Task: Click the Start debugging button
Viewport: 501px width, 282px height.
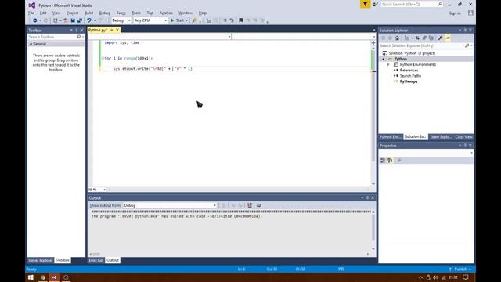Action: pyautogui.click(x=178, y=20)
